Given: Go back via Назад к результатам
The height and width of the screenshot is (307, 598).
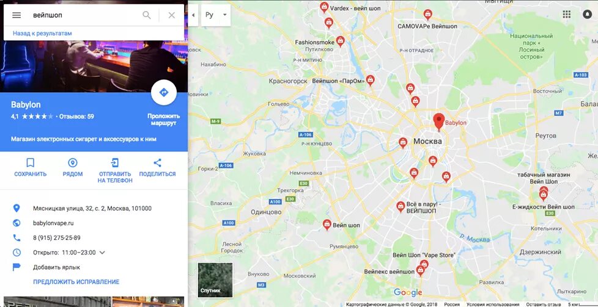Looking at the screenshot, I should (42, 34).
